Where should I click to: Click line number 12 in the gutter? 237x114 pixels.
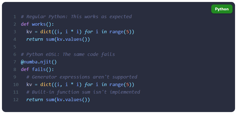(x=16, y=100)
